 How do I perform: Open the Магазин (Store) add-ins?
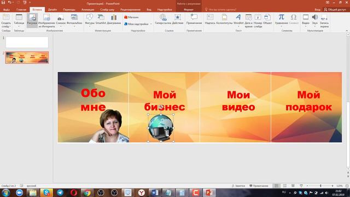131,17
